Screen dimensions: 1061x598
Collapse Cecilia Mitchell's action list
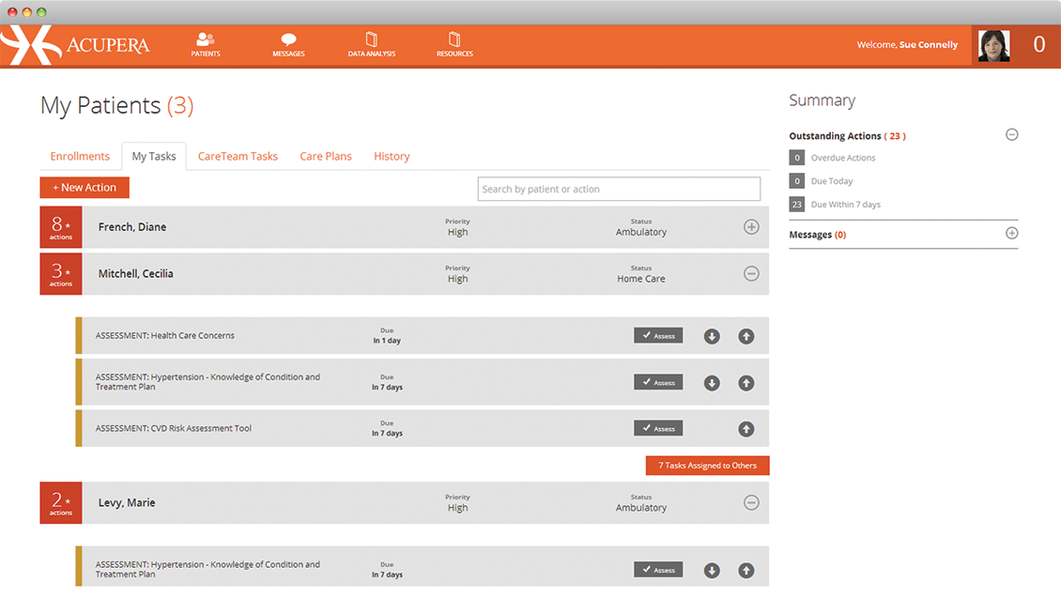[751, 274]
